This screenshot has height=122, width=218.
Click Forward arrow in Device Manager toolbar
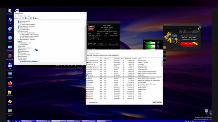[x=17, y=18]
